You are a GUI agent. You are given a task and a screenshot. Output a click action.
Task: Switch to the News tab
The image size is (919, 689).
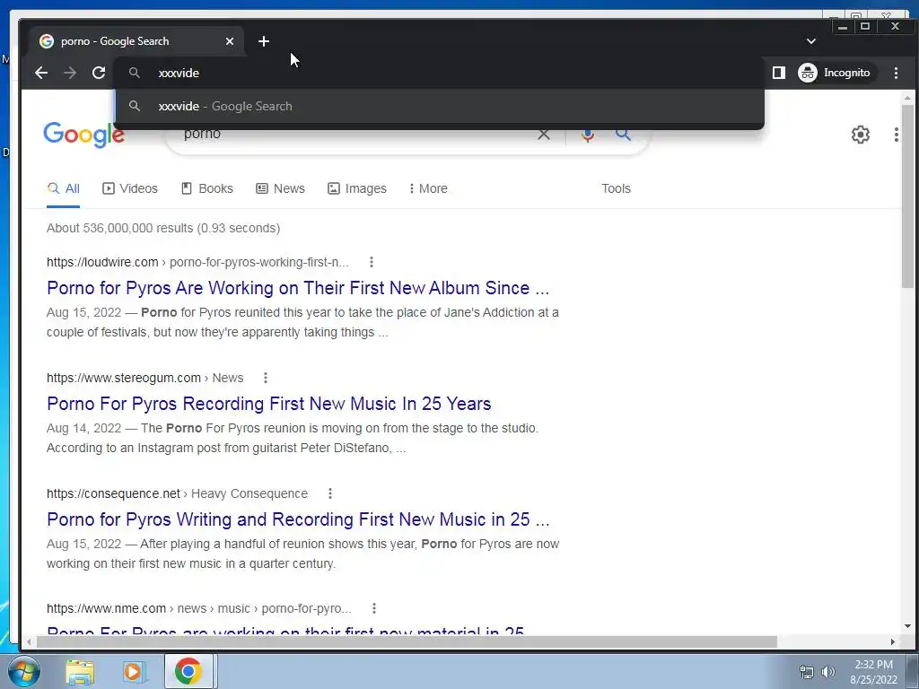click(280, 188)
